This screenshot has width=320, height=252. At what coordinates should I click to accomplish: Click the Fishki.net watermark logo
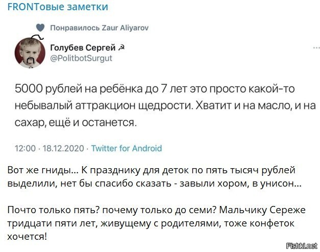(302, 246)
